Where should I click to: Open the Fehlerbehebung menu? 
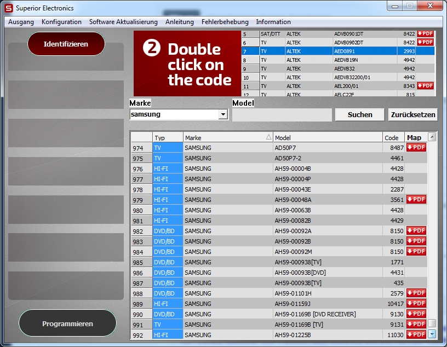[x=225, y=22]
